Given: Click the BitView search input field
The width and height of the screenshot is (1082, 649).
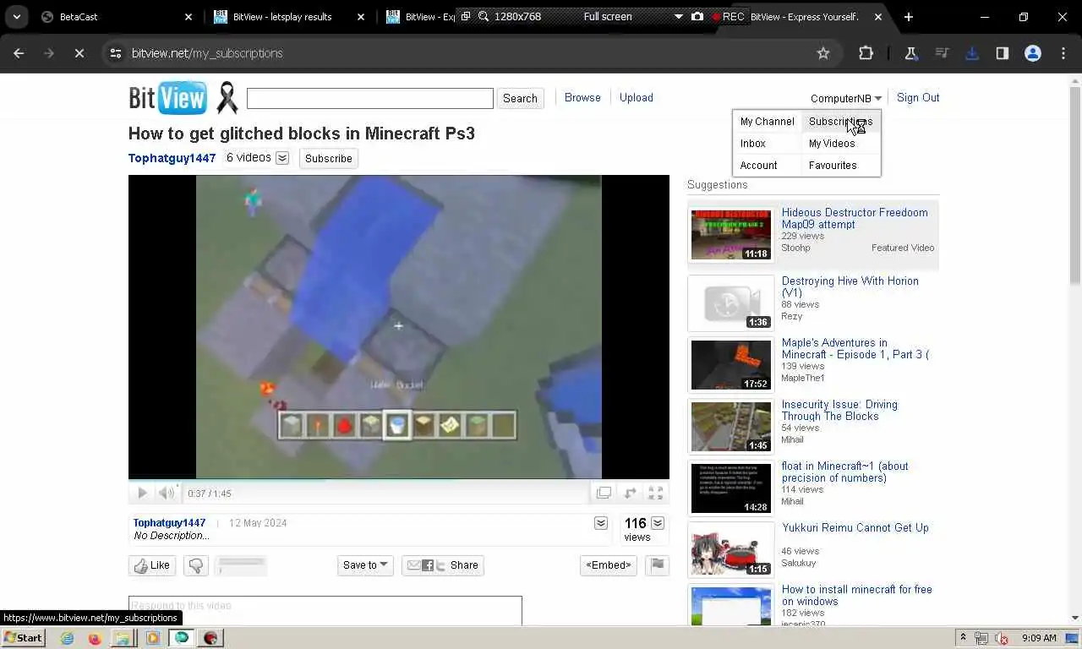Looking at the screenshot, I should coord(369,98).
